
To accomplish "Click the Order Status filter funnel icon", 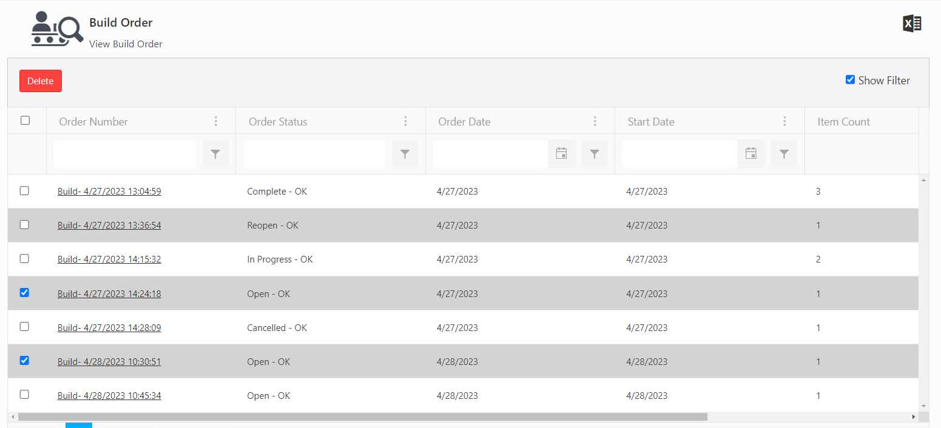I will (x=405, y=154).
